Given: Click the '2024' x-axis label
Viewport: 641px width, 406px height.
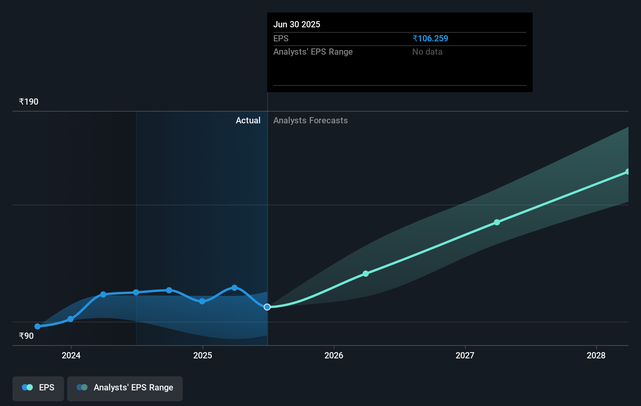Looking at the screenshot, I should (71, 355).
